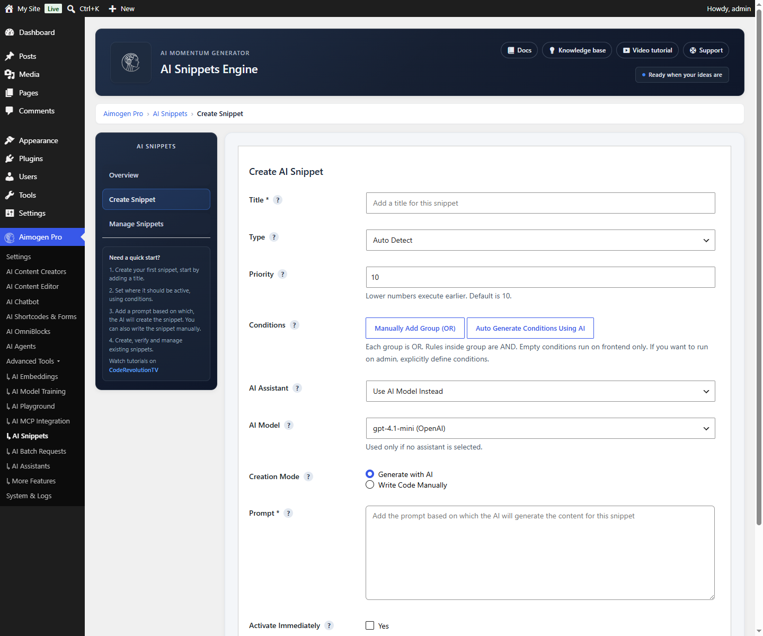Click the help icon next to AI Model
The width and height of the screenshot is (763, 636).
[289, 425]
